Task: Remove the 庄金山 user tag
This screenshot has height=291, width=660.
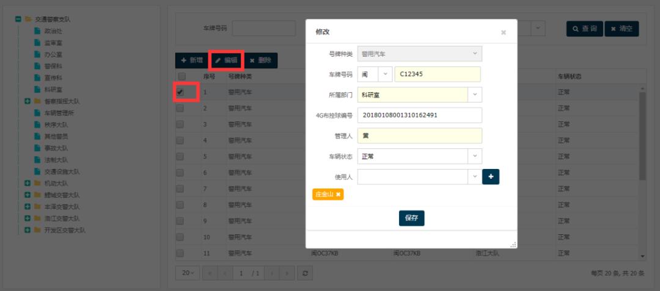Action: coord(339,195)
